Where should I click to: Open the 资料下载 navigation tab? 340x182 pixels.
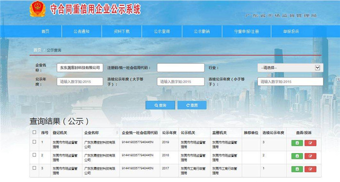pos(121,31)
